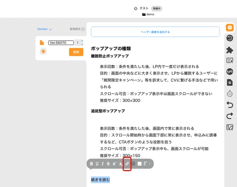Open the text alignment option
The height and width of the screenshot is (187, 237).
point(145,164)
